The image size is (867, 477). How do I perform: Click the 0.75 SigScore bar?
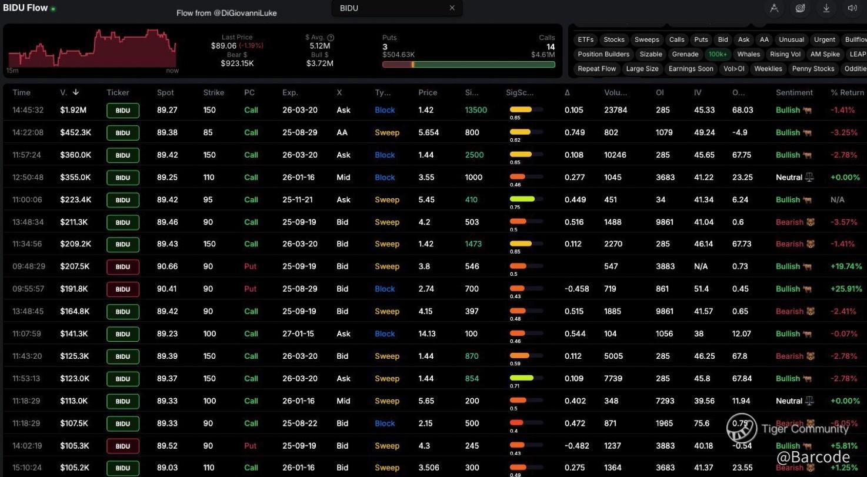click(526, 199)
